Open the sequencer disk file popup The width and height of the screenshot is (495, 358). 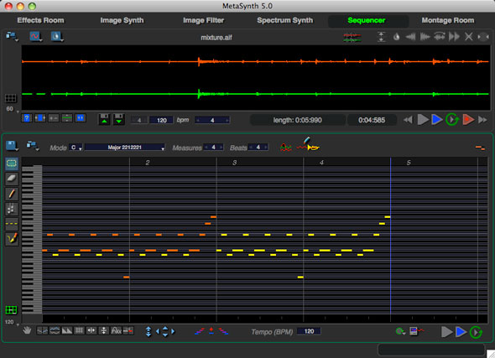(x=12, y=146)
